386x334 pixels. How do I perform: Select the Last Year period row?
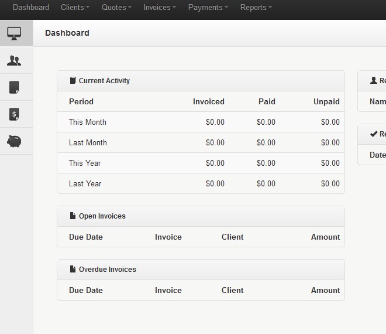(x=85, y=184)
